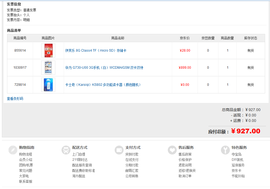The image size is (270, 189).
Task: Open the 配送服务查询 link
Action: tap(82, 165)
